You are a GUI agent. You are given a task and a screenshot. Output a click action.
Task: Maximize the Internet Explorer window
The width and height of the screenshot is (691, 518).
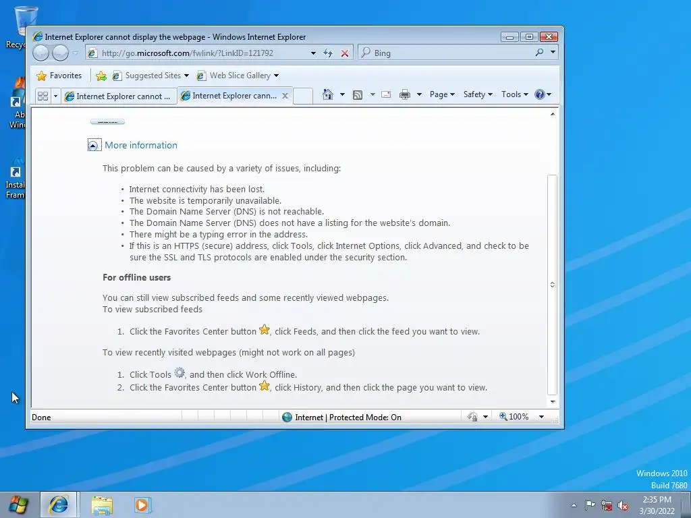529,37
